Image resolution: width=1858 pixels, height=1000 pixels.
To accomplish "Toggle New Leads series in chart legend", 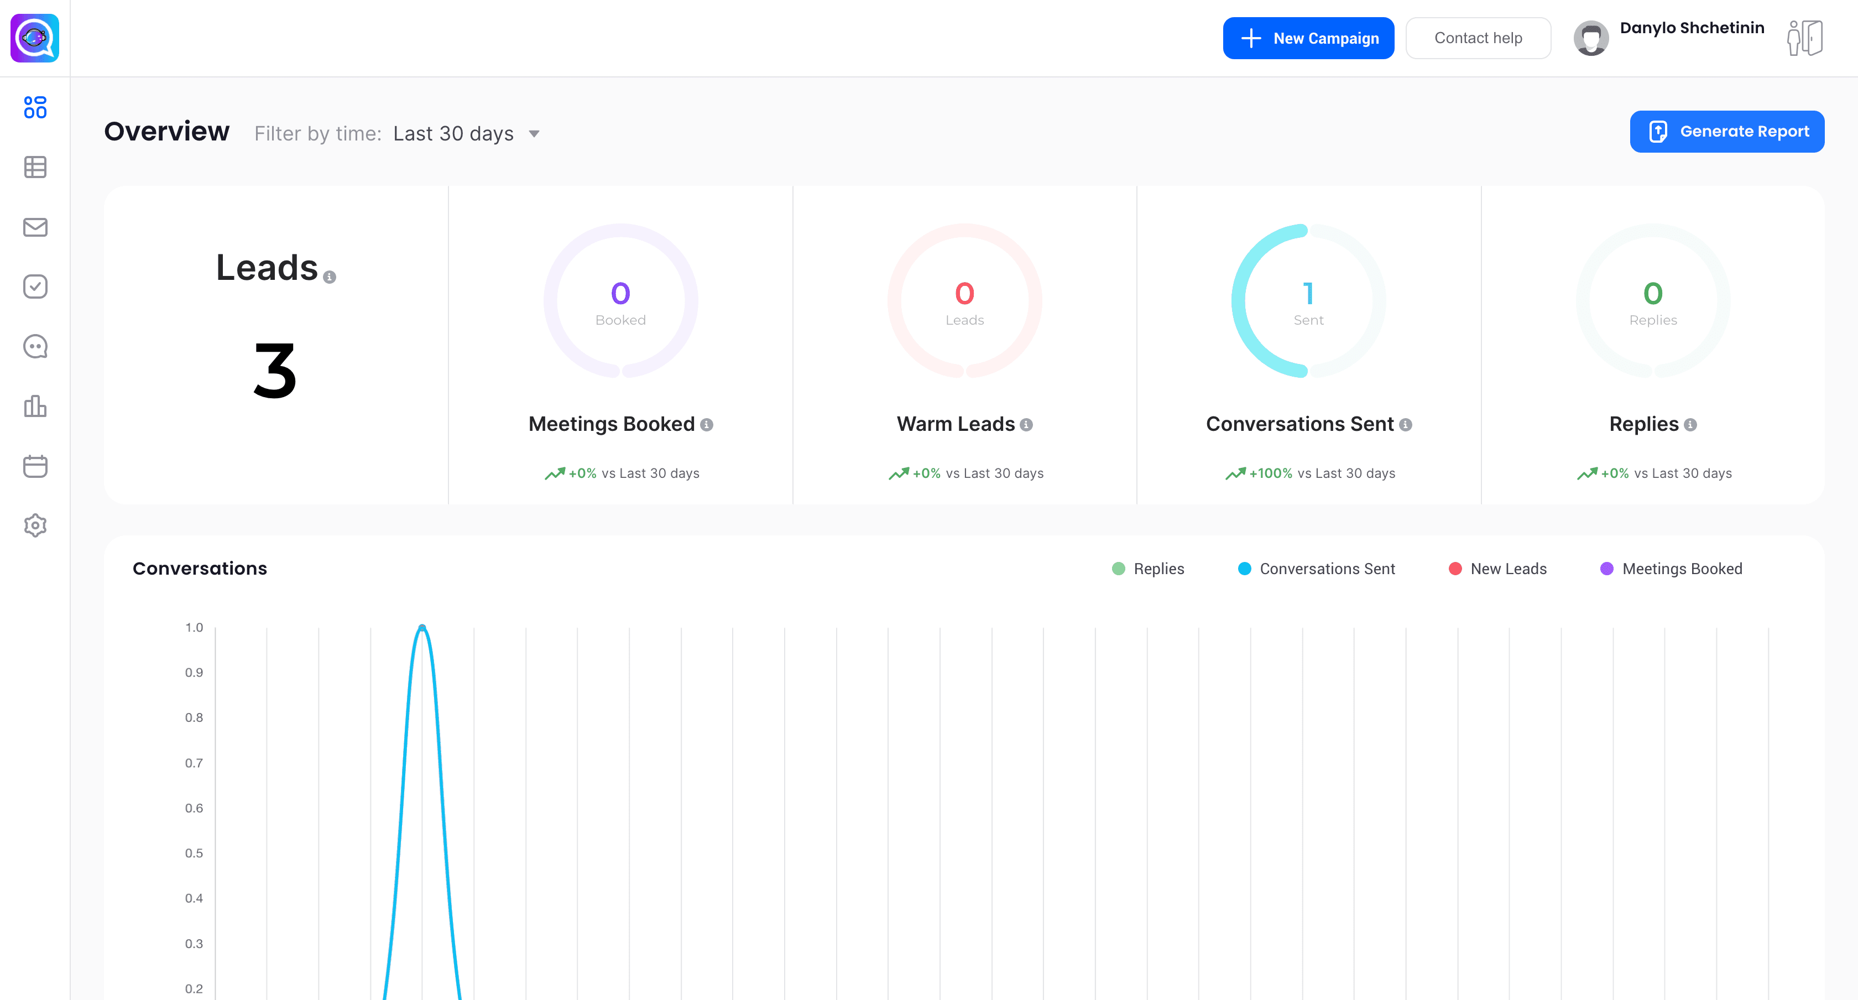I will point(1498,569).
